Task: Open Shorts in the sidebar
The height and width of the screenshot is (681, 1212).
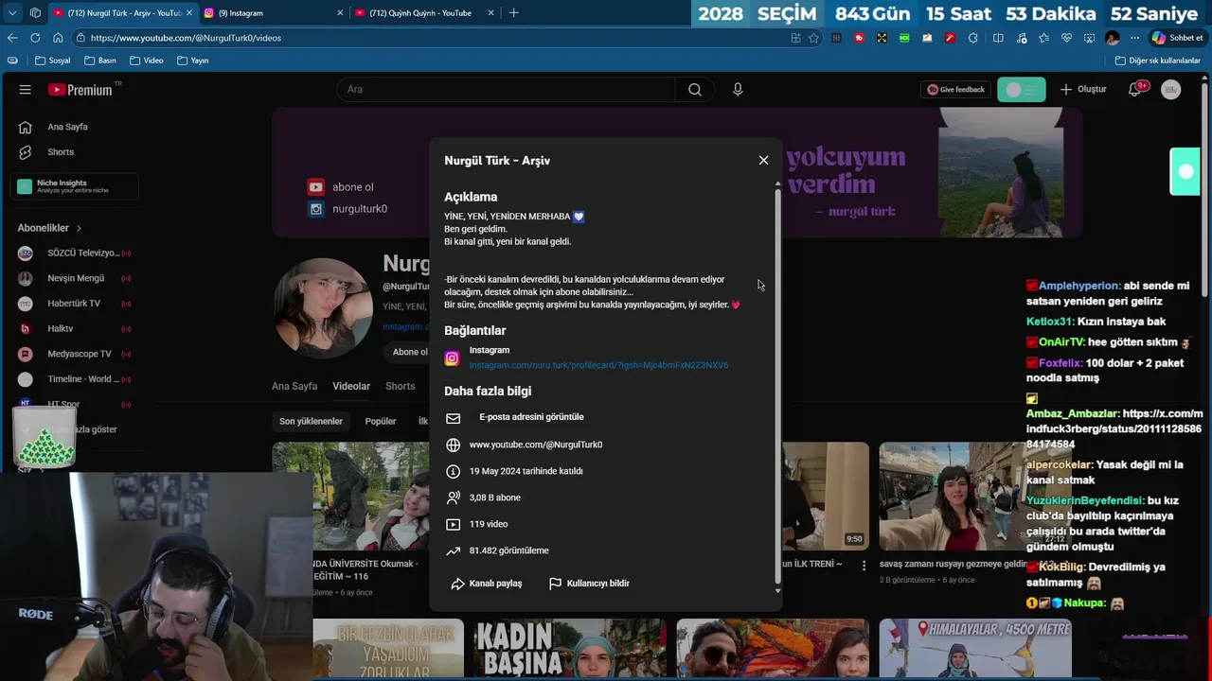Action: [61, 152]
